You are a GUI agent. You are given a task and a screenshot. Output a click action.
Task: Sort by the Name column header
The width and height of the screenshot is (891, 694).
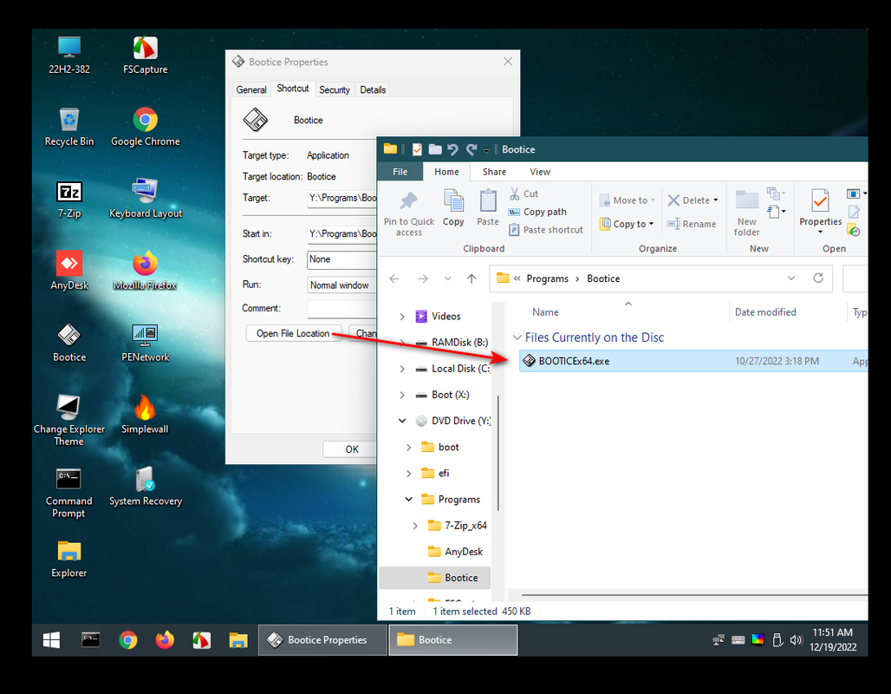(x=545, y=312)
